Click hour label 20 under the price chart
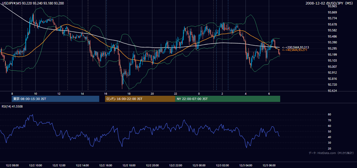This screenshot has height=168, width=357. point(152,94)
